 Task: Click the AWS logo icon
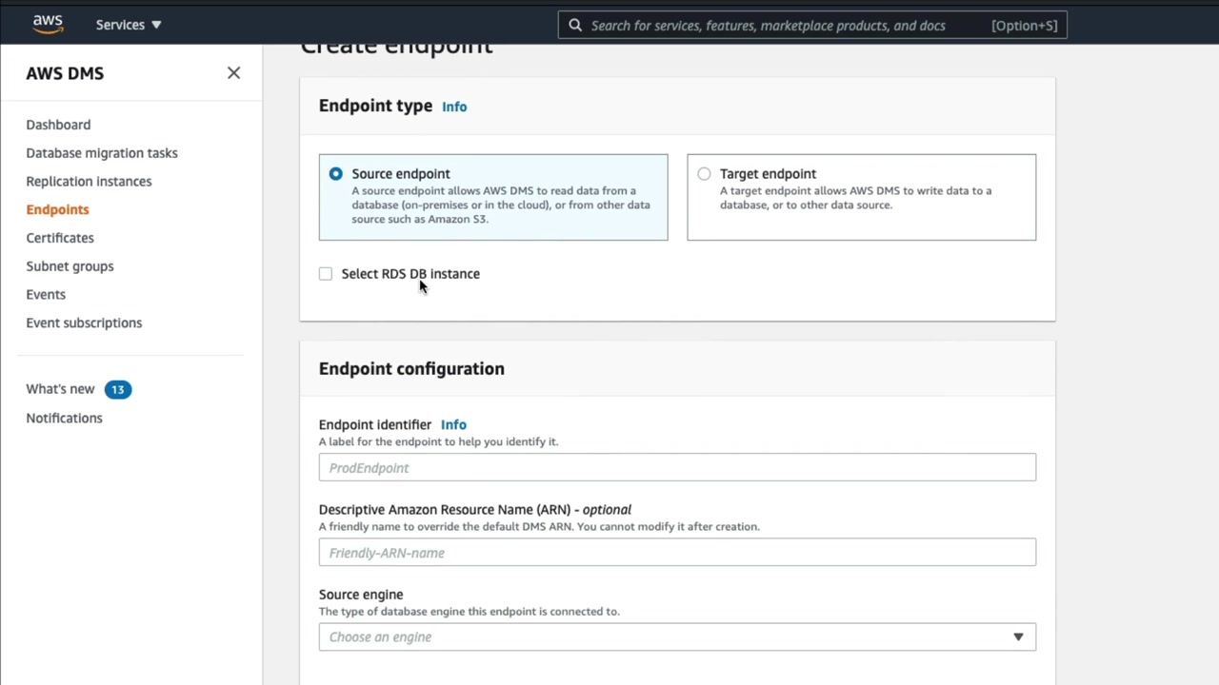48,24
